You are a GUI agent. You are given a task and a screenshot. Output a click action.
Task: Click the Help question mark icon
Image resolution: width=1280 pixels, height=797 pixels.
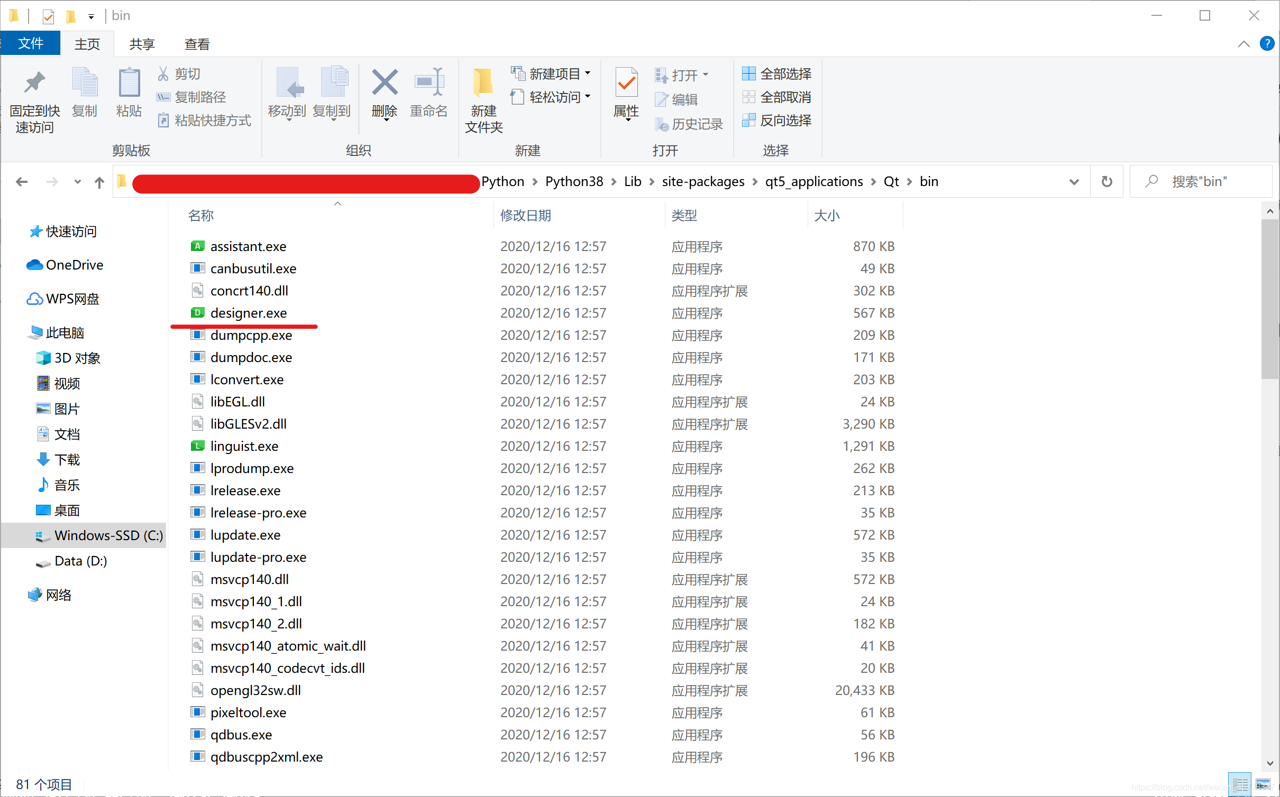click(x=1267, y=43)
